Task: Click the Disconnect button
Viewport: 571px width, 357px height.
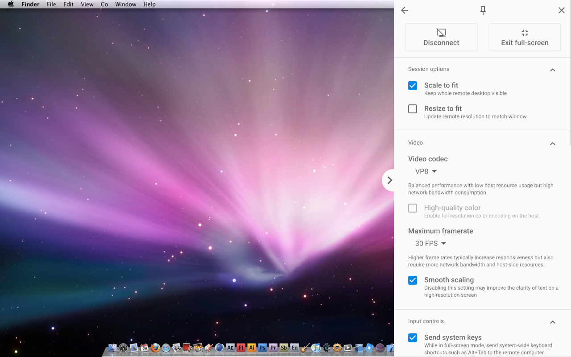Action: point(441,37)
